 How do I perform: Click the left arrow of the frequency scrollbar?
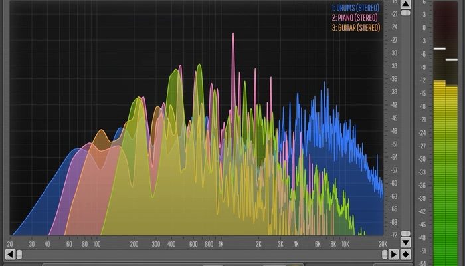tap(10, 255)
